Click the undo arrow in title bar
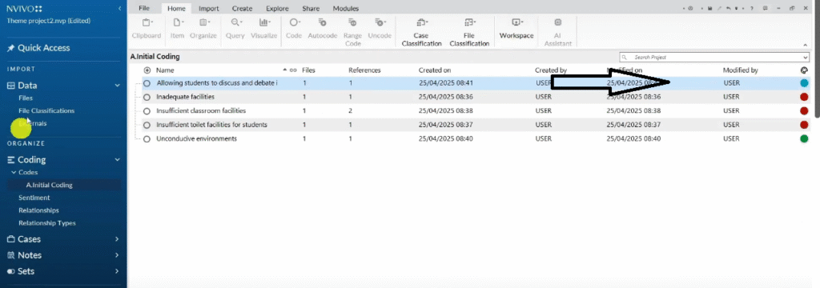Screen dimensions: 820x288 729,8
